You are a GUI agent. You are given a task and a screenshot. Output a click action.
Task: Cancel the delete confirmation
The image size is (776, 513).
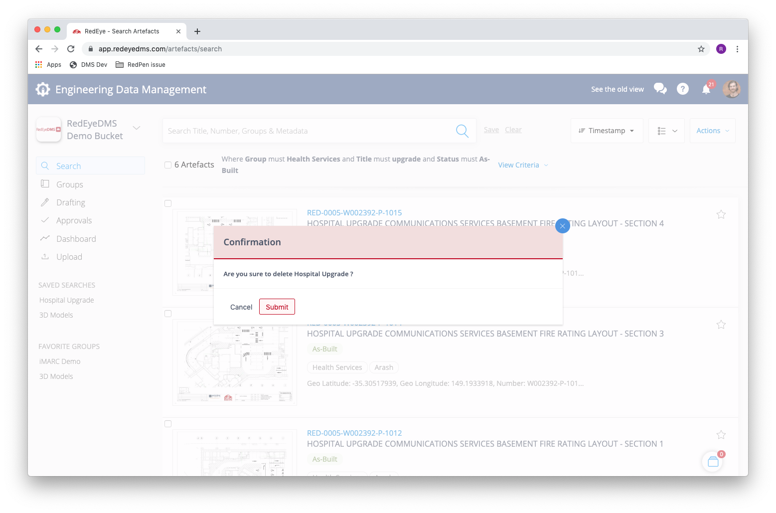point(241,307)
